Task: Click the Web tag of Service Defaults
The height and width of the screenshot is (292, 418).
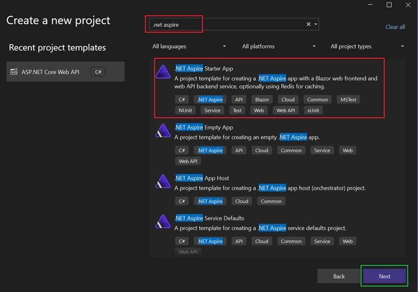Action: tap(348, 241)
